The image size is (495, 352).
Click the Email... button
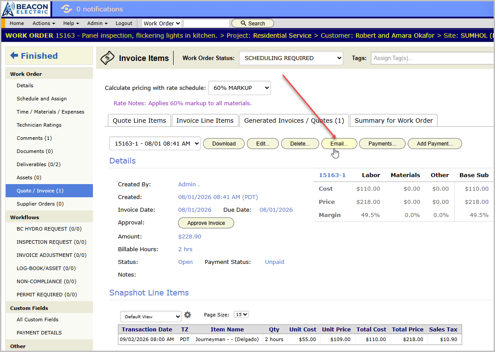coord(339,144)
